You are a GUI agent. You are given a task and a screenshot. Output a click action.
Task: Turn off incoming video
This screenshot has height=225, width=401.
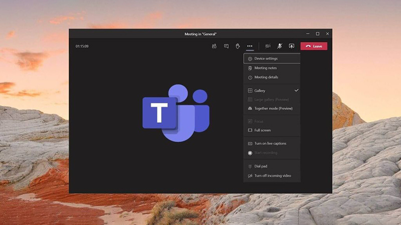pos(272,176)
